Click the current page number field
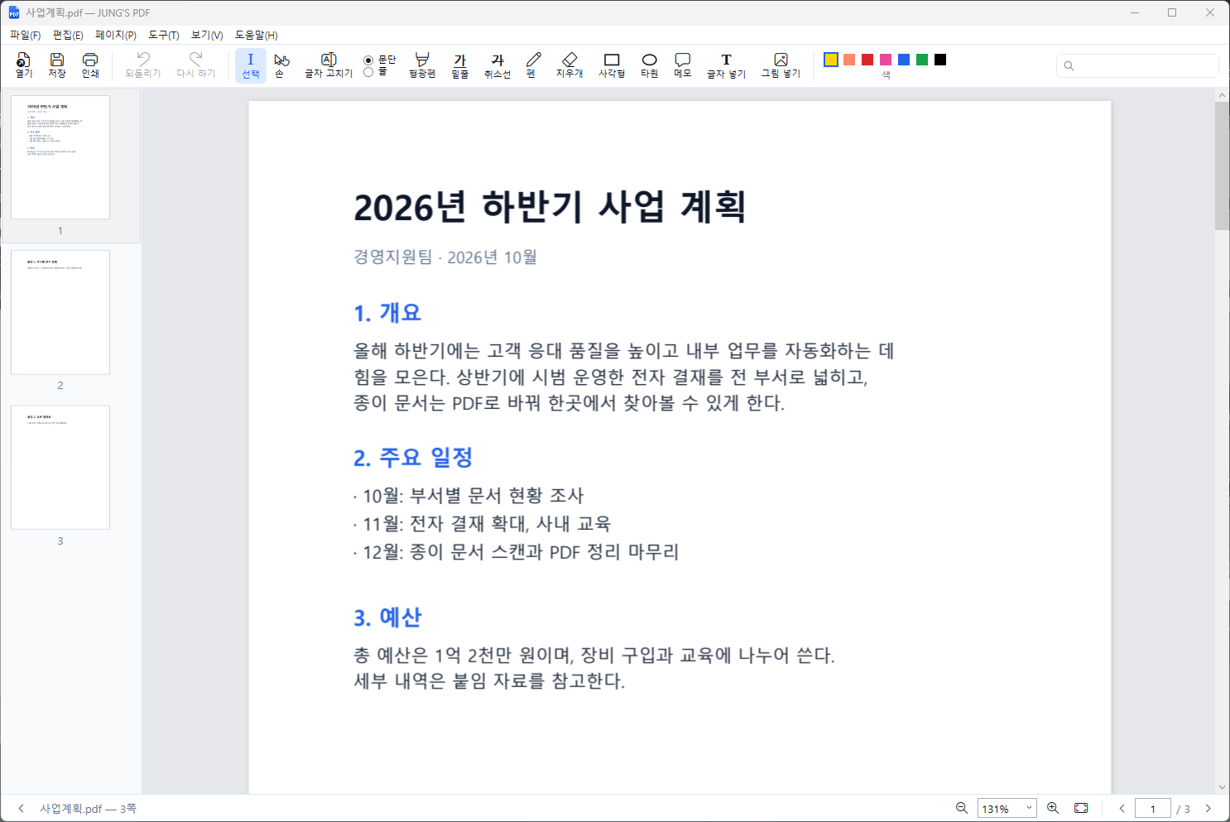Viewport: 1230px width, 822px height. coord(1153,809)
